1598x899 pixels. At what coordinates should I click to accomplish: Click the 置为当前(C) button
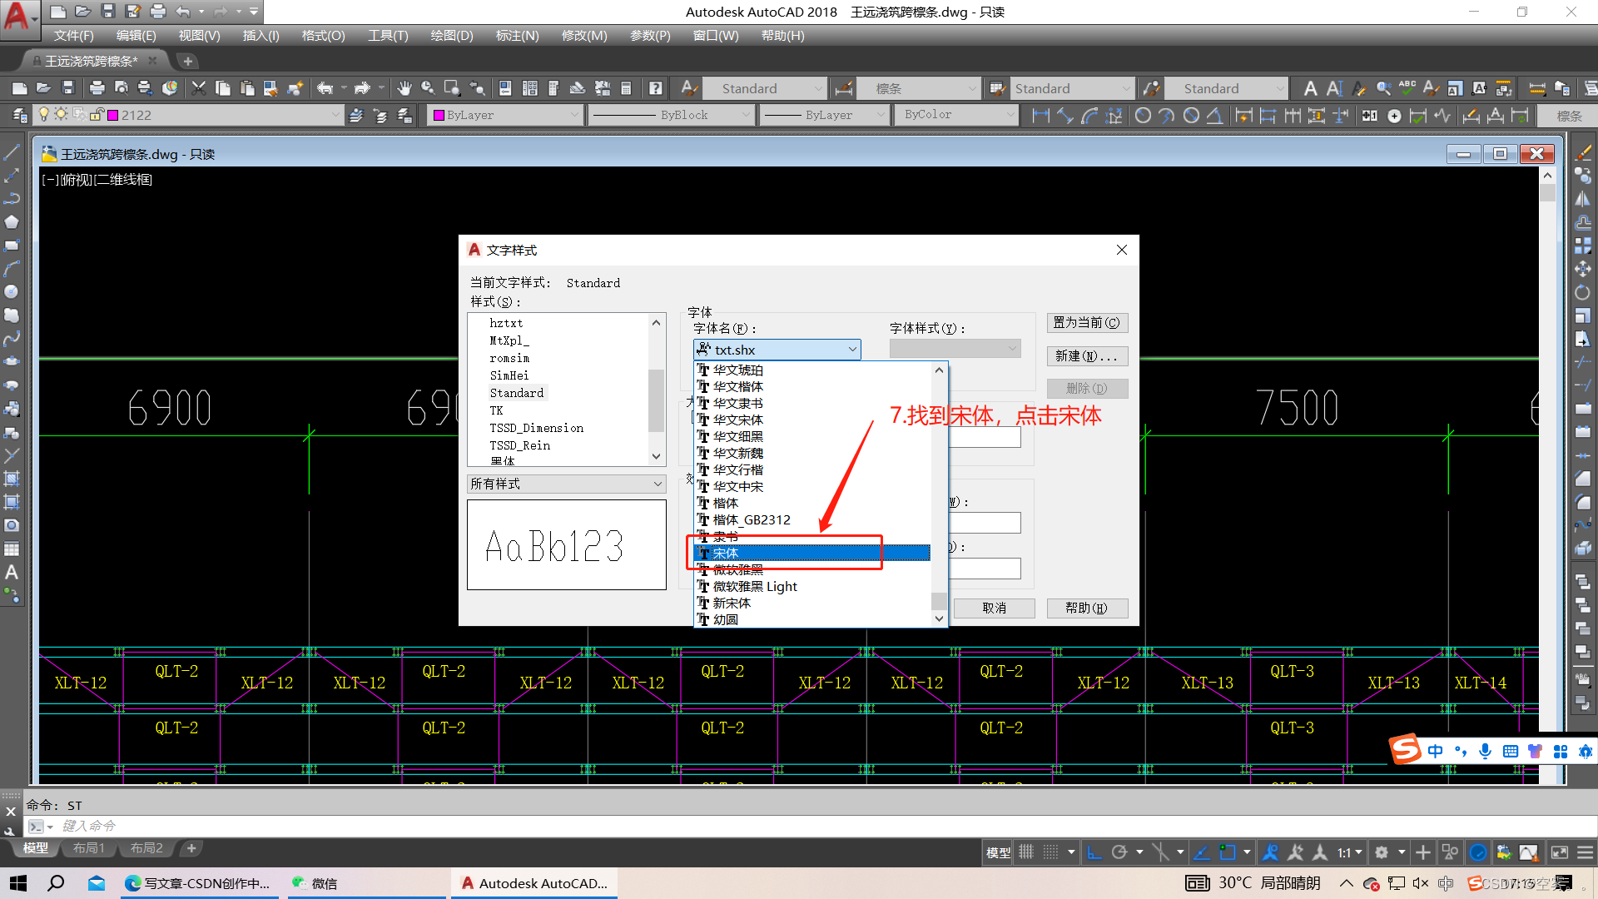tap(1086, 323)
